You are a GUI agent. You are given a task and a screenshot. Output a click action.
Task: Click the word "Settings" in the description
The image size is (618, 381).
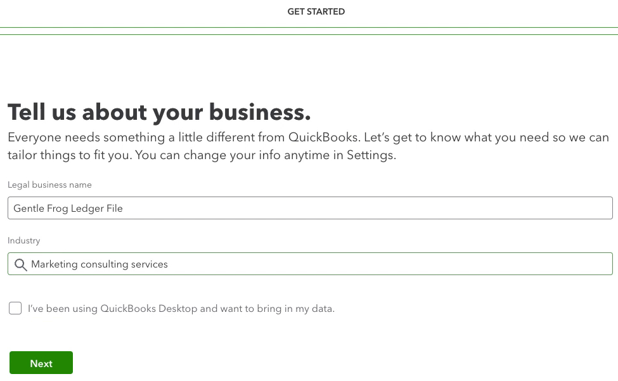(x=370, y=155)
